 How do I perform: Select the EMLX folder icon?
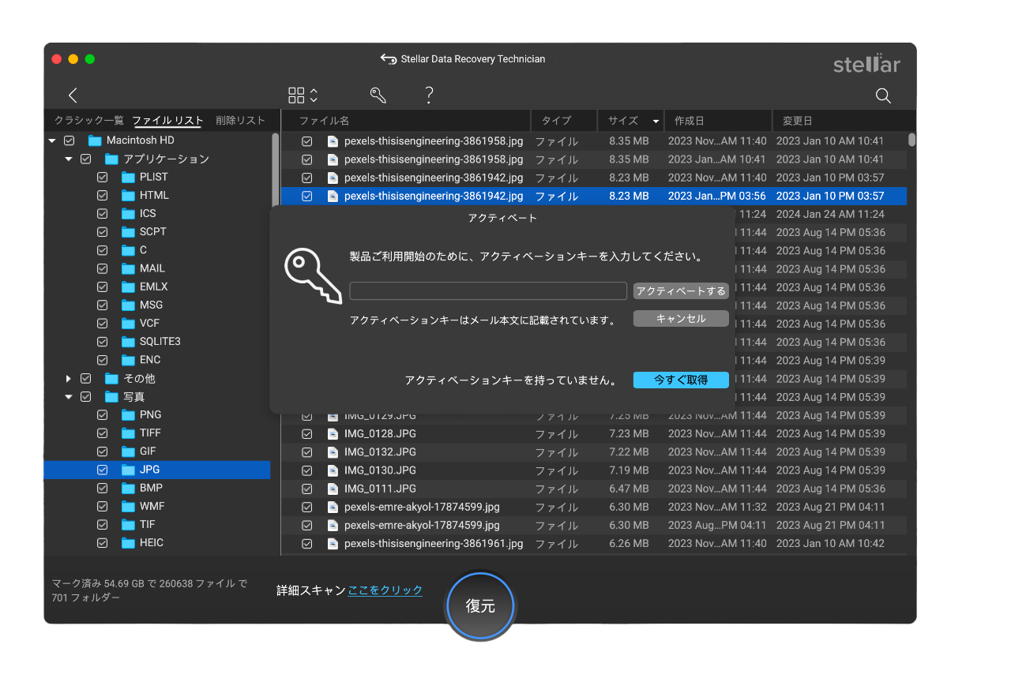[128, 287]
